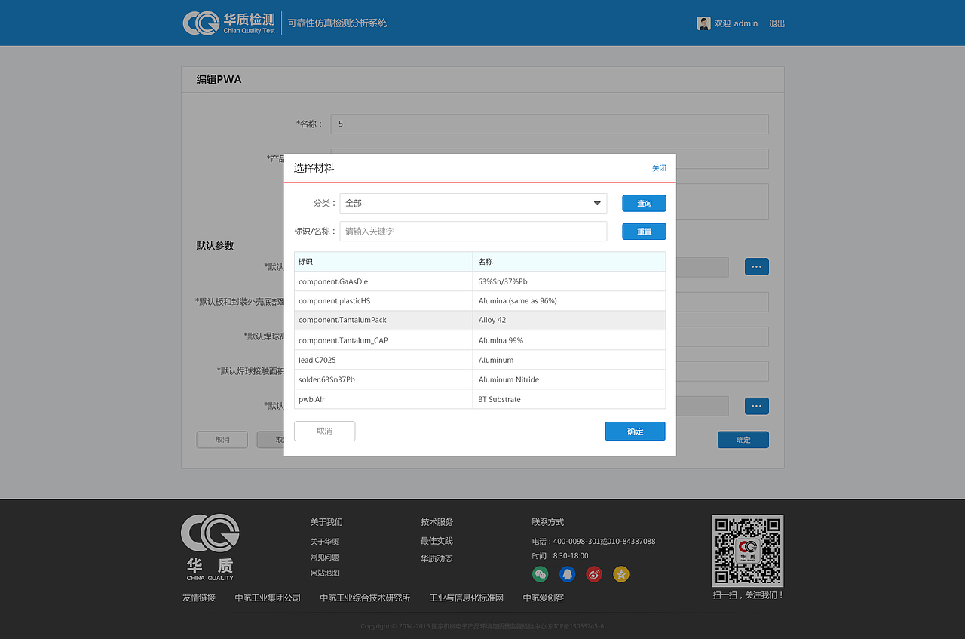Click the QR code image in footer
Screen dimensions: 965x639
747,551
